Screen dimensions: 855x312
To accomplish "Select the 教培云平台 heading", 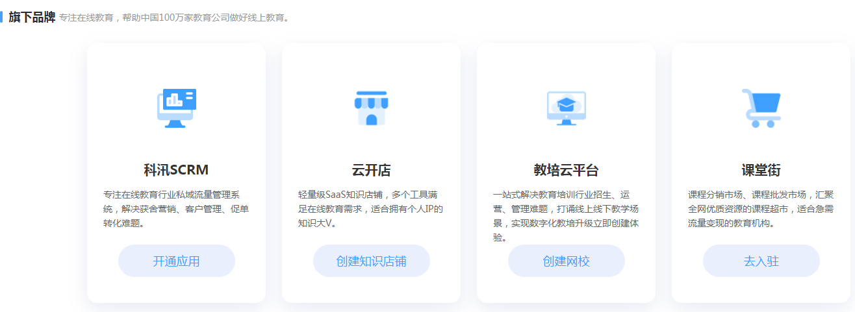I will click(x=566, y=170).
